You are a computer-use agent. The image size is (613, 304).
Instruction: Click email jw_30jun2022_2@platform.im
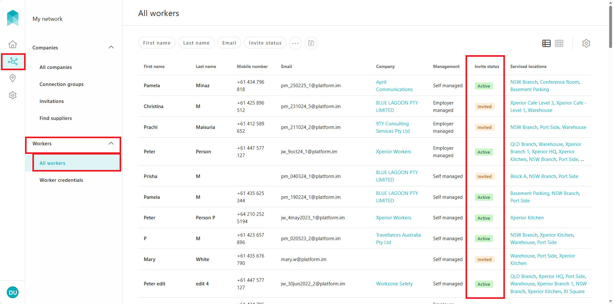313,284
